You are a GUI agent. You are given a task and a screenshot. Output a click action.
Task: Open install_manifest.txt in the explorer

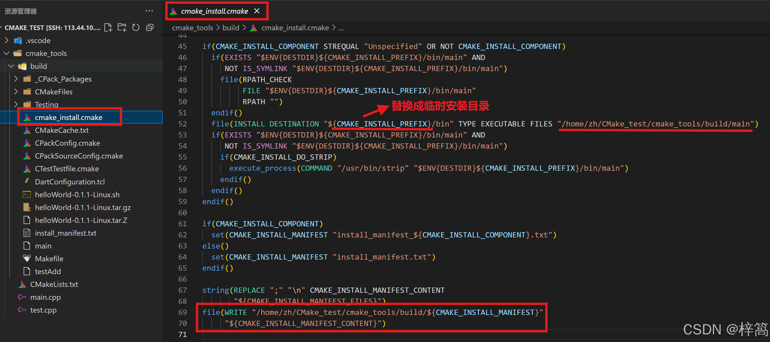66,233
